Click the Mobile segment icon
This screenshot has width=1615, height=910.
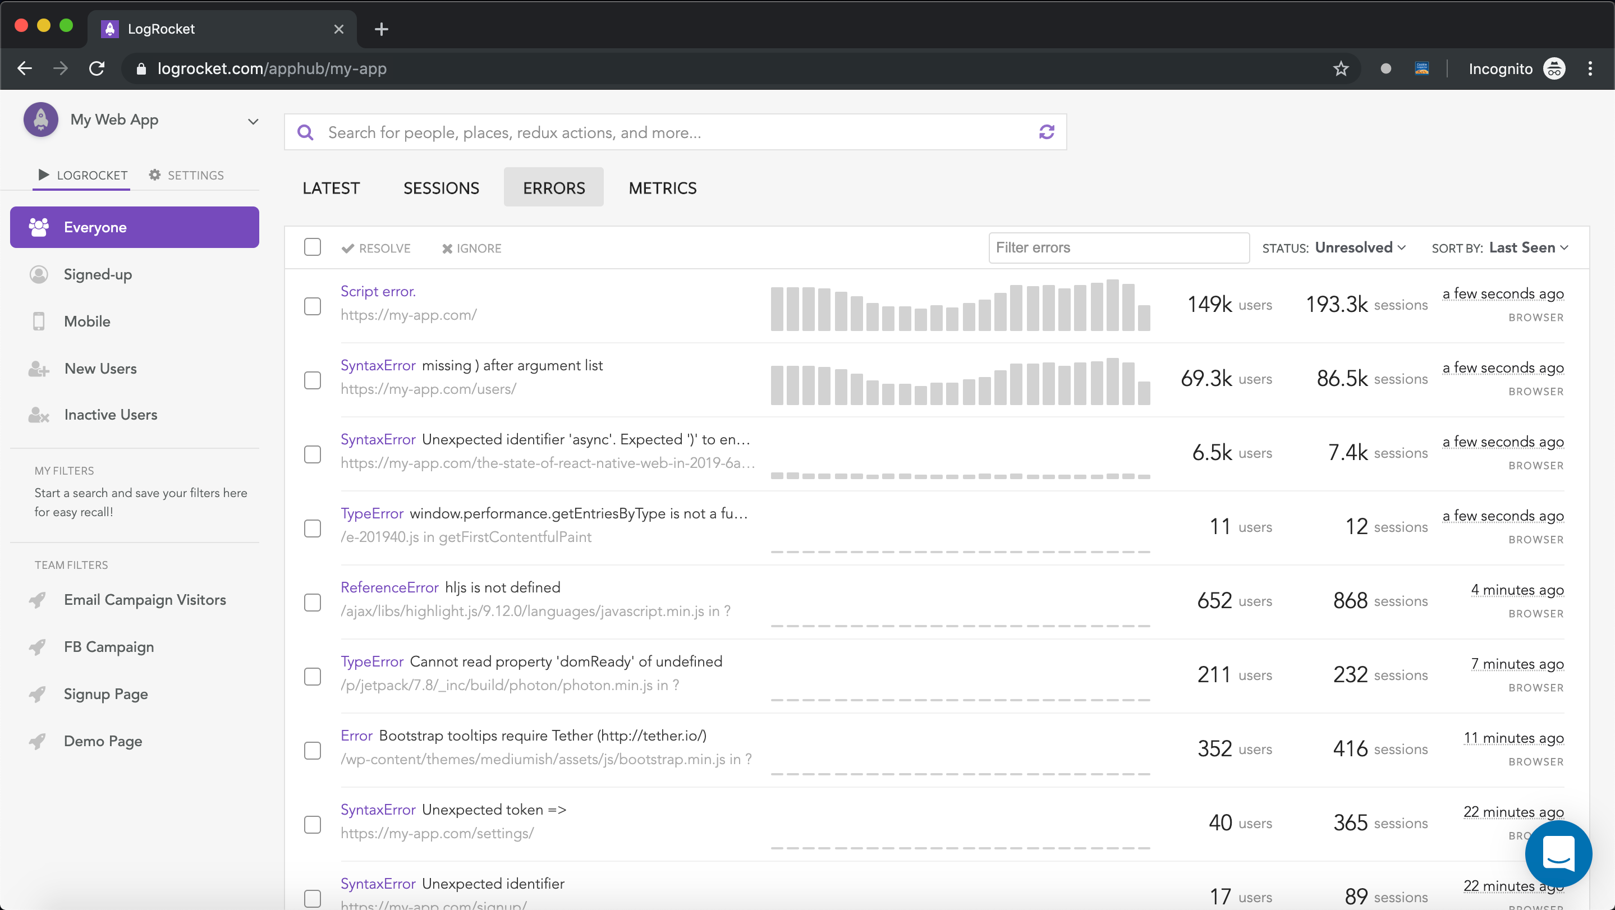(39, 321)
